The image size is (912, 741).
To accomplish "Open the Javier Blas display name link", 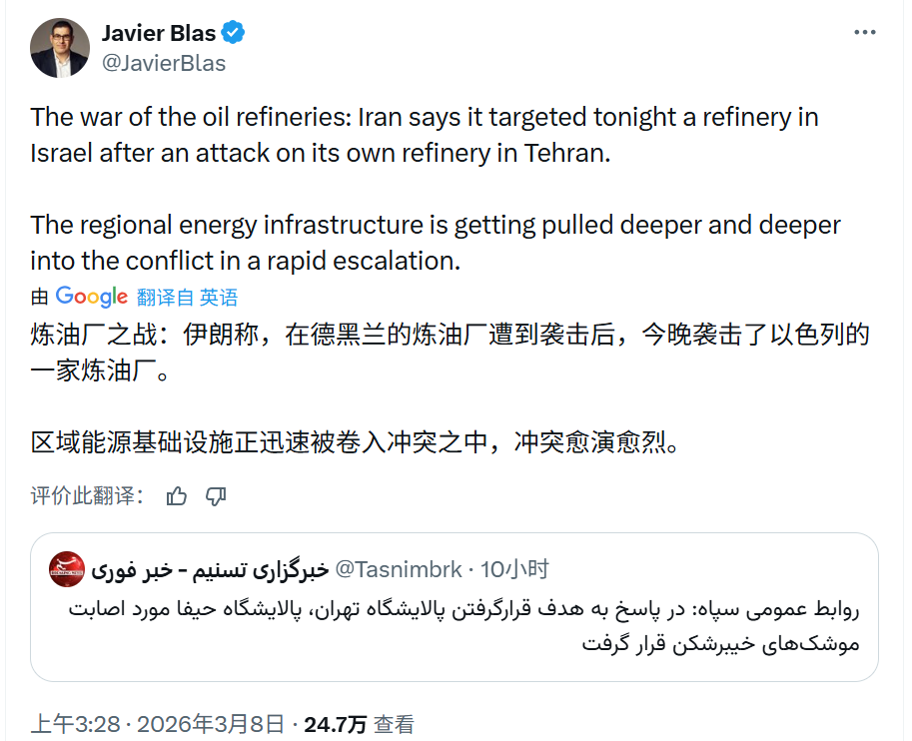I will (159, 33).
